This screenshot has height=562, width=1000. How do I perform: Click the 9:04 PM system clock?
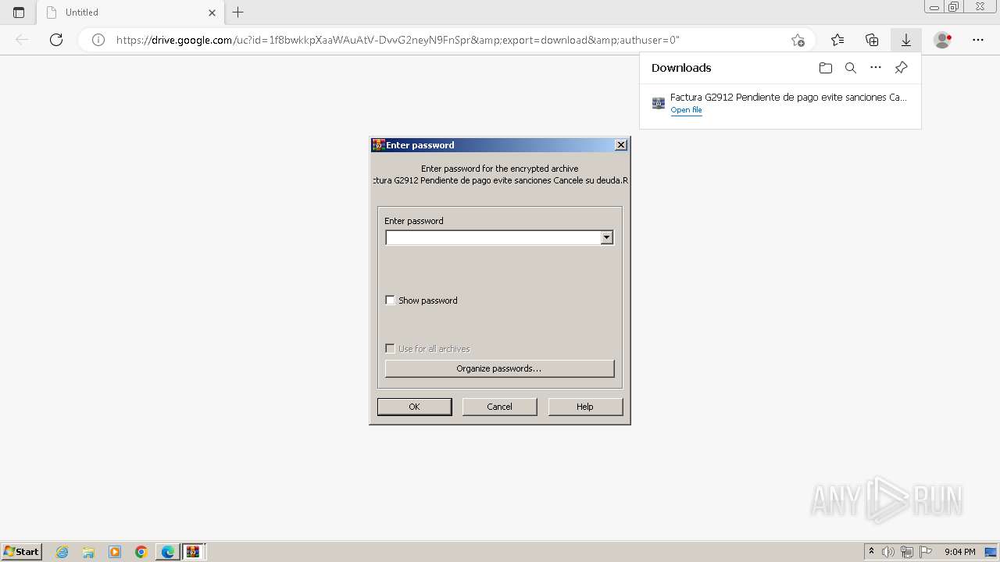point(959,552)
